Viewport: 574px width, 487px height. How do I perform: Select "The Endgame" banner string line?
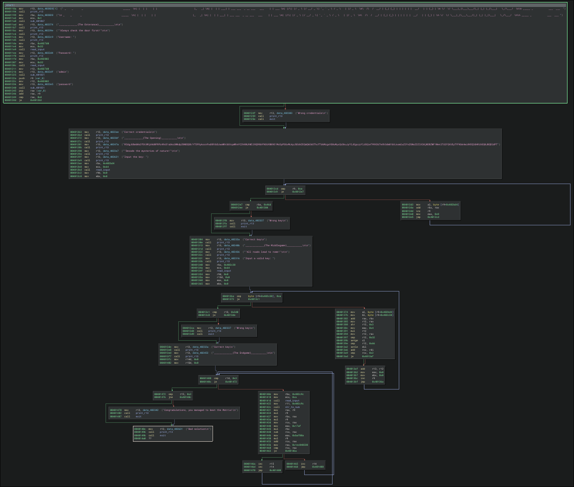(x=243, y=353)
